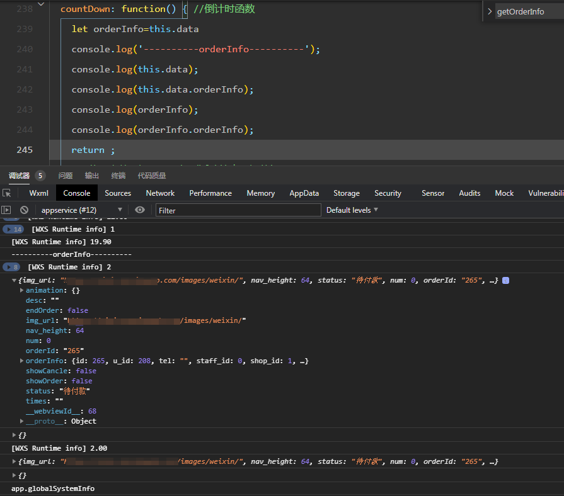Expand the last empty {} object log
Screen dimensions: 564x496
click(x=14, y=475)
